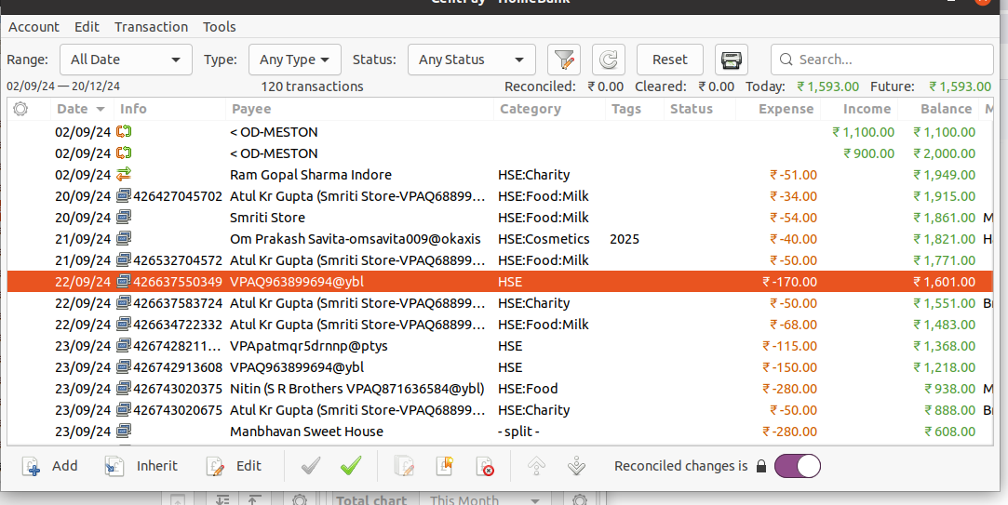Open the Transaction menu
Screen dimensions: 1008x505
point(151,27)
